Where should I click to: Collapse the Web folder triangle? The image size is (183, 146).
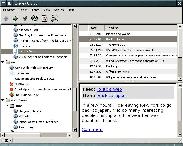[3, 62]
